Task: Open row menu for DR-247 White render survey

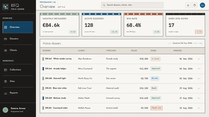Action: 199,59
